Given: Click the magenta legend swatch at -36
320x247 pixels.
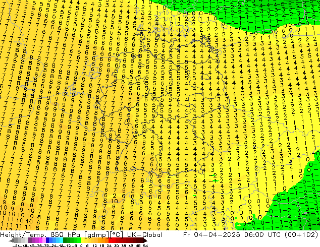Looking at the screenshot, I should click(x=40, y=240).
